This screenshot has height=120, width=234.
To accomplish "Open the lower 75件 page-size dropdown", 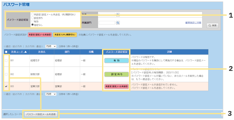I will (x=51, y=94).
